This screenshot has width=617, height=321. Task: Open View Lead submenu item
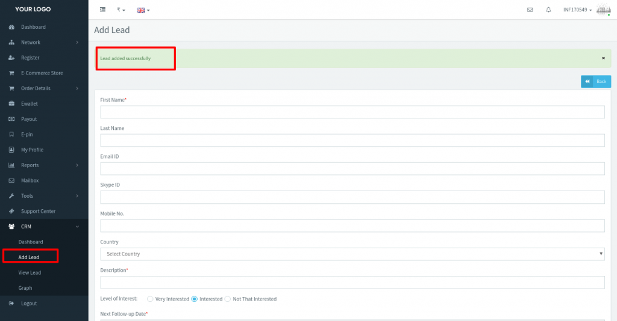(30, 272)
